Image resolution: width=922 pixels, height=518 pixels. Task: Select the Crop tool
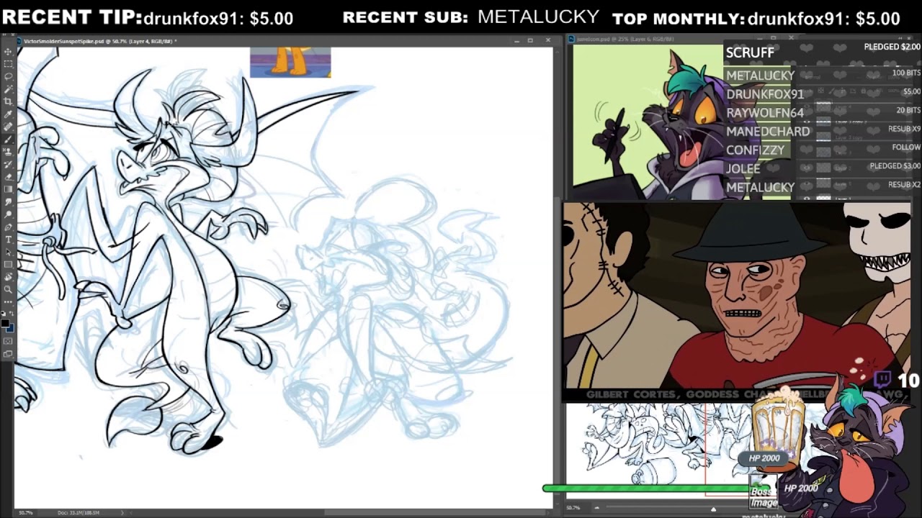(8, 101)
